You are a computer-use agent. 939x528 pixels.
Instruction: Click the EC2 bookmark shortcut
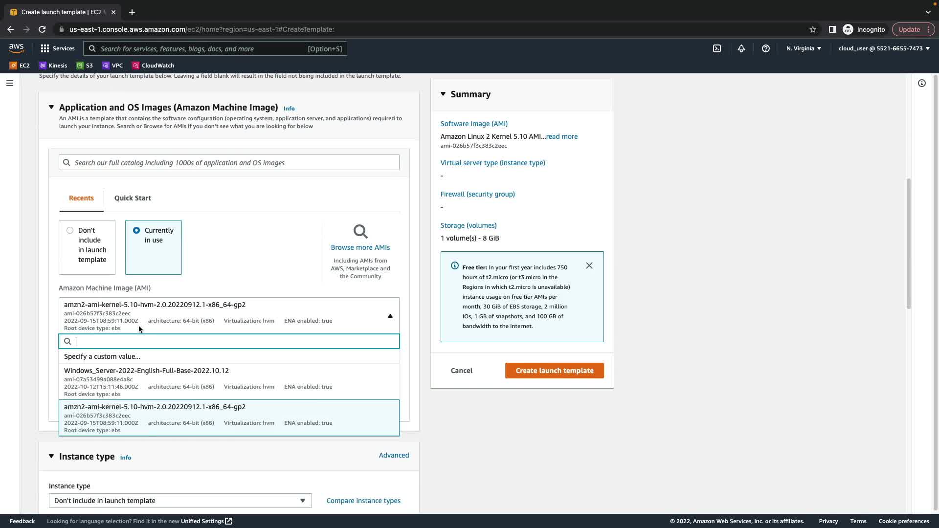20,66
